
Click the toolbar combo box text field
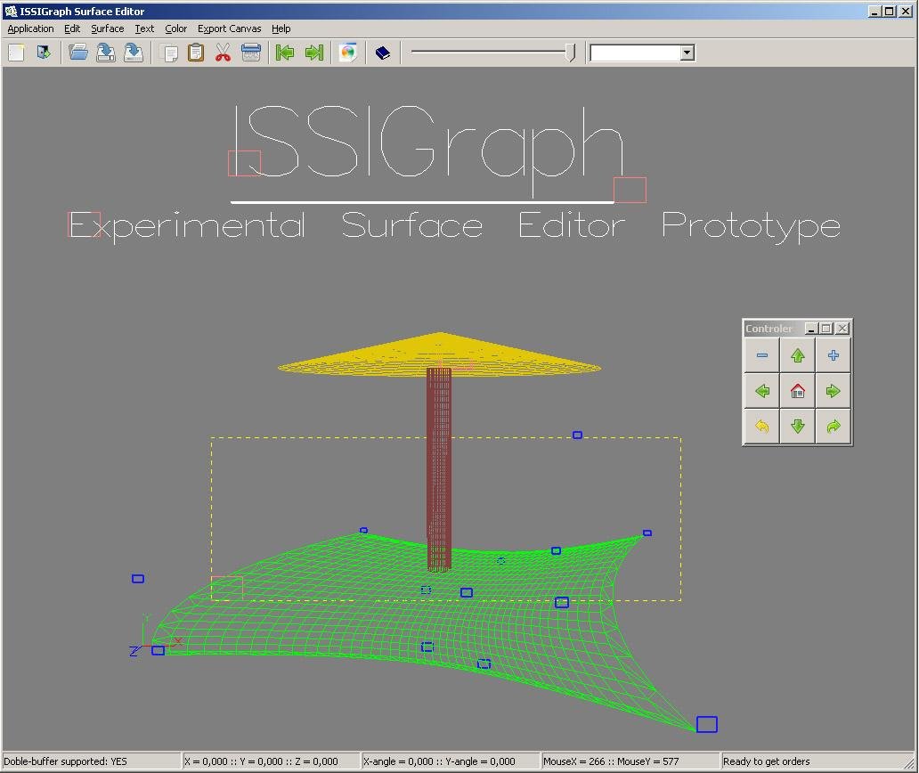(634, 53)
